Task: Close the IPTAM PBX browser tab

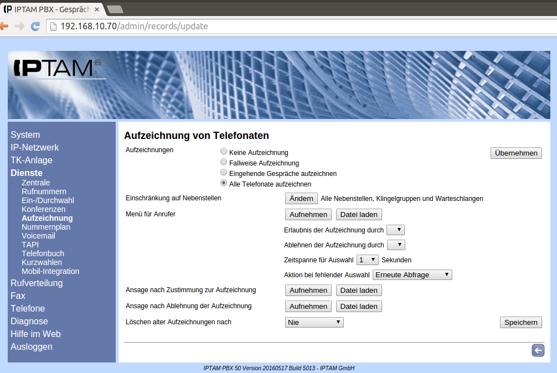Action: click(97, 9)
